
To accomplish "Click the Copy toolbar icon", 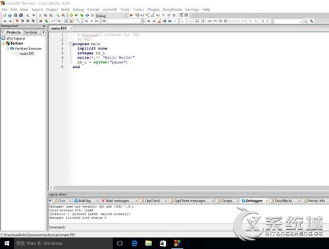I will coord(45,15).
